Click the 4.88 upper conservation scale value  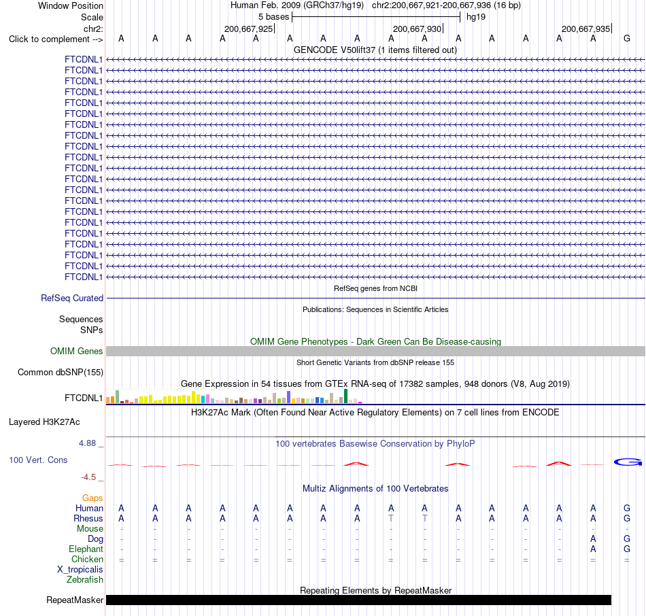(x=87, y=443)
